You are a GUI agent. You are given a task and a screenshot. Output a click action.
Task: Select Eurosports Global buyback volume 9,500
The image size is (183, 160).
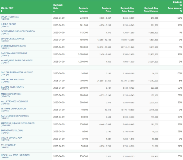pyautogui.click(x=85, y=132)
